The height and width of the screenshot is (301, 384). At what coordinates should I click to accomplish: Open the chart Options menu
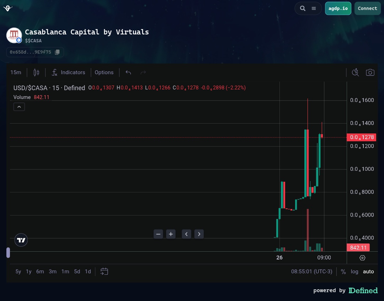click(x=104, y=72)
